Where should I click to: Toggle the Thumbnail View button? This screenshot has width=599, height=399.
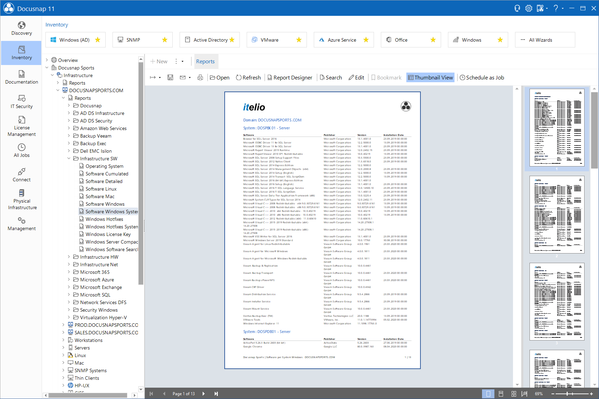tap(430, 77)
